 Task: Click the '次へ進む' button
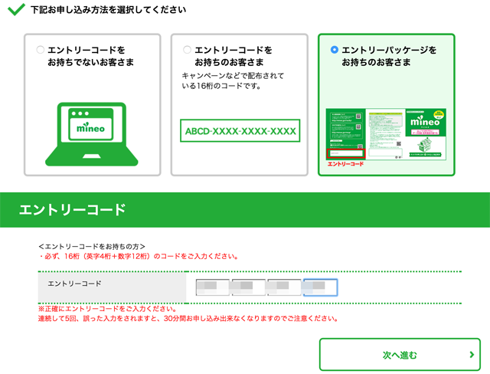400,355
